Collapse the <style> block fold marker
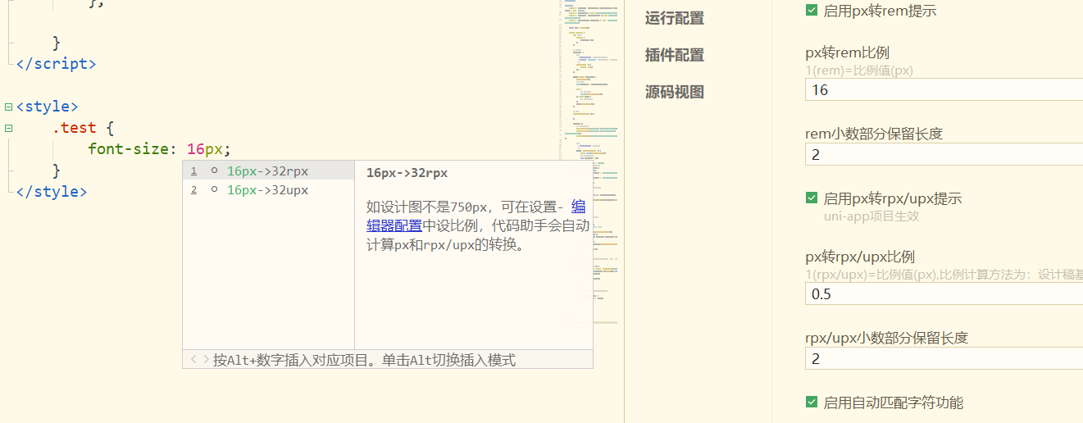This screenshot has width=1083, height=423. coord(8,107)
